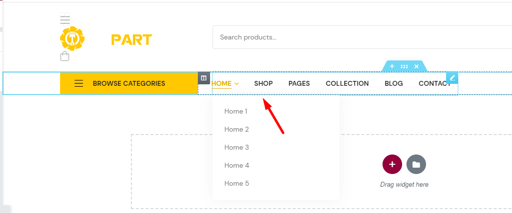The image size is (512, 213).
Task: Click the add section plus icon in blue tab
Action: pos(392,66)
